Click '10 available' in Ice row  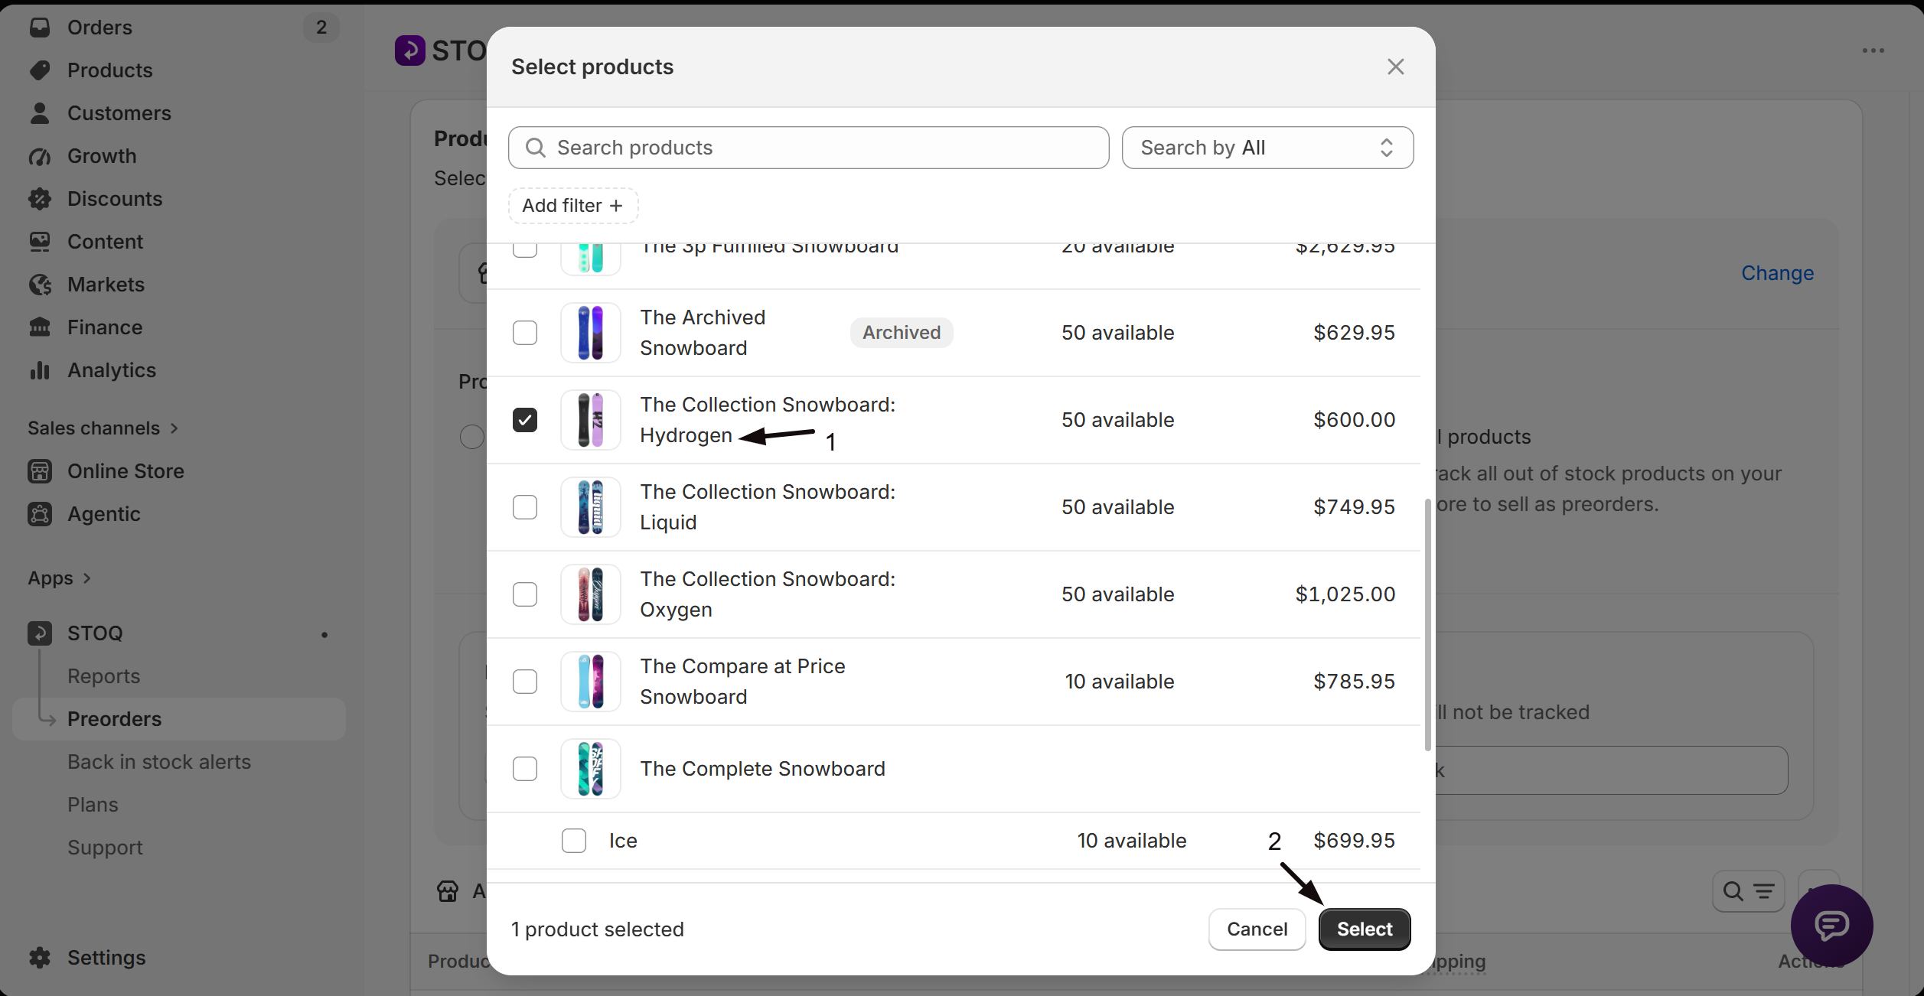tap(1131, 841)
